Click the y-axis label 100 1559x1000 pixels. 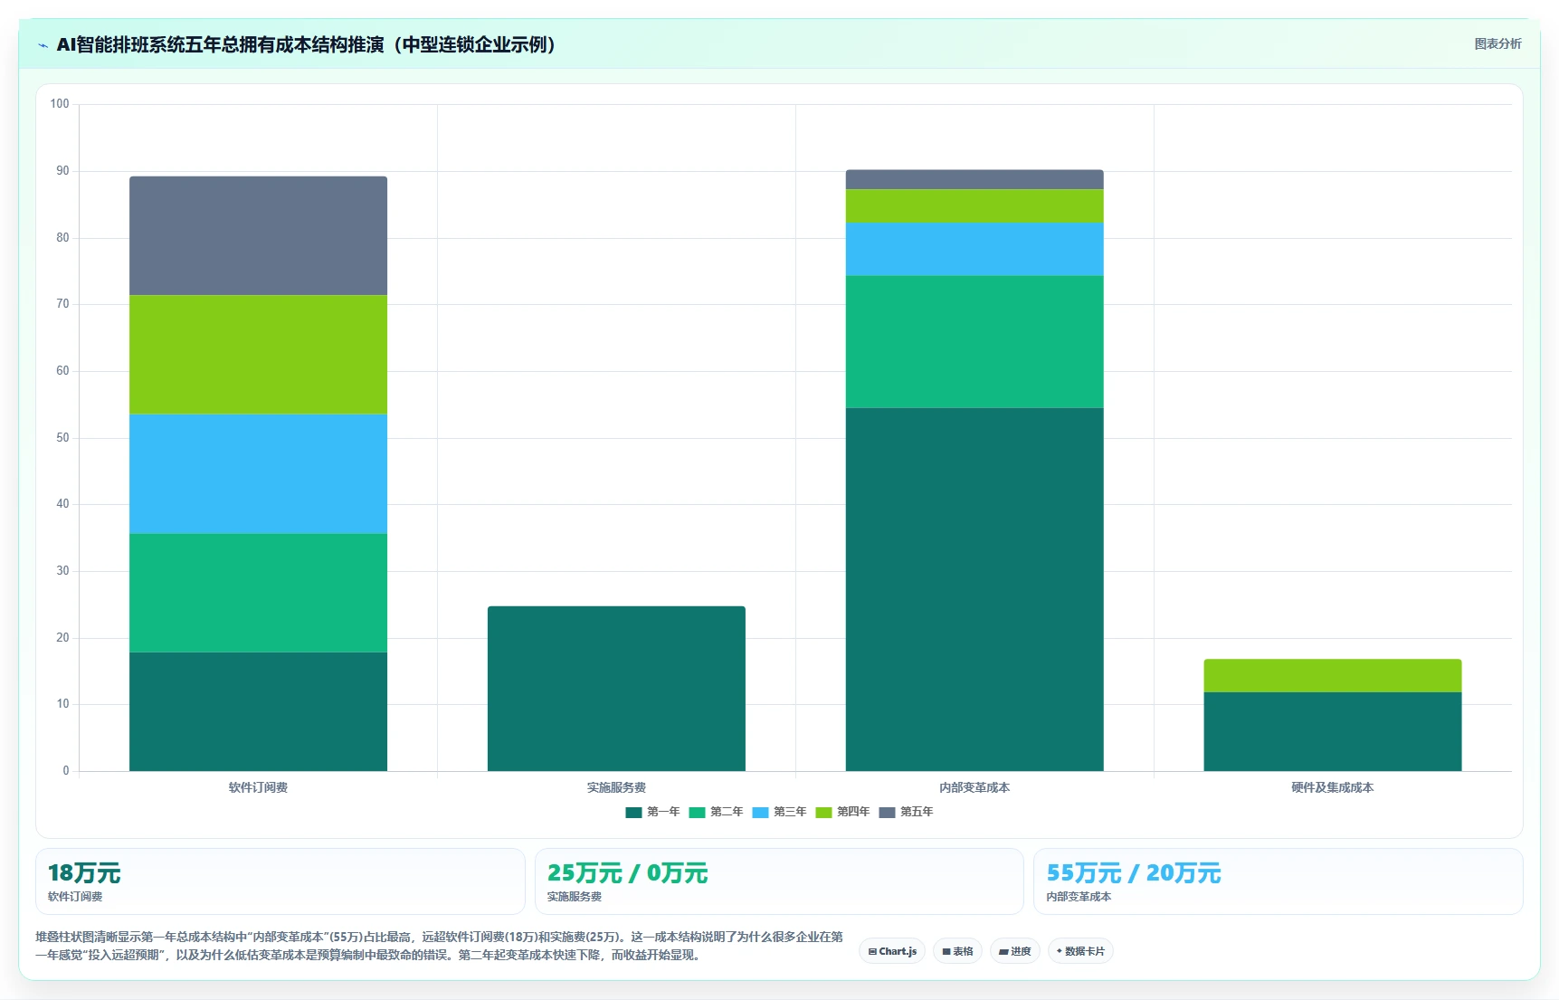tap(60, 104)
